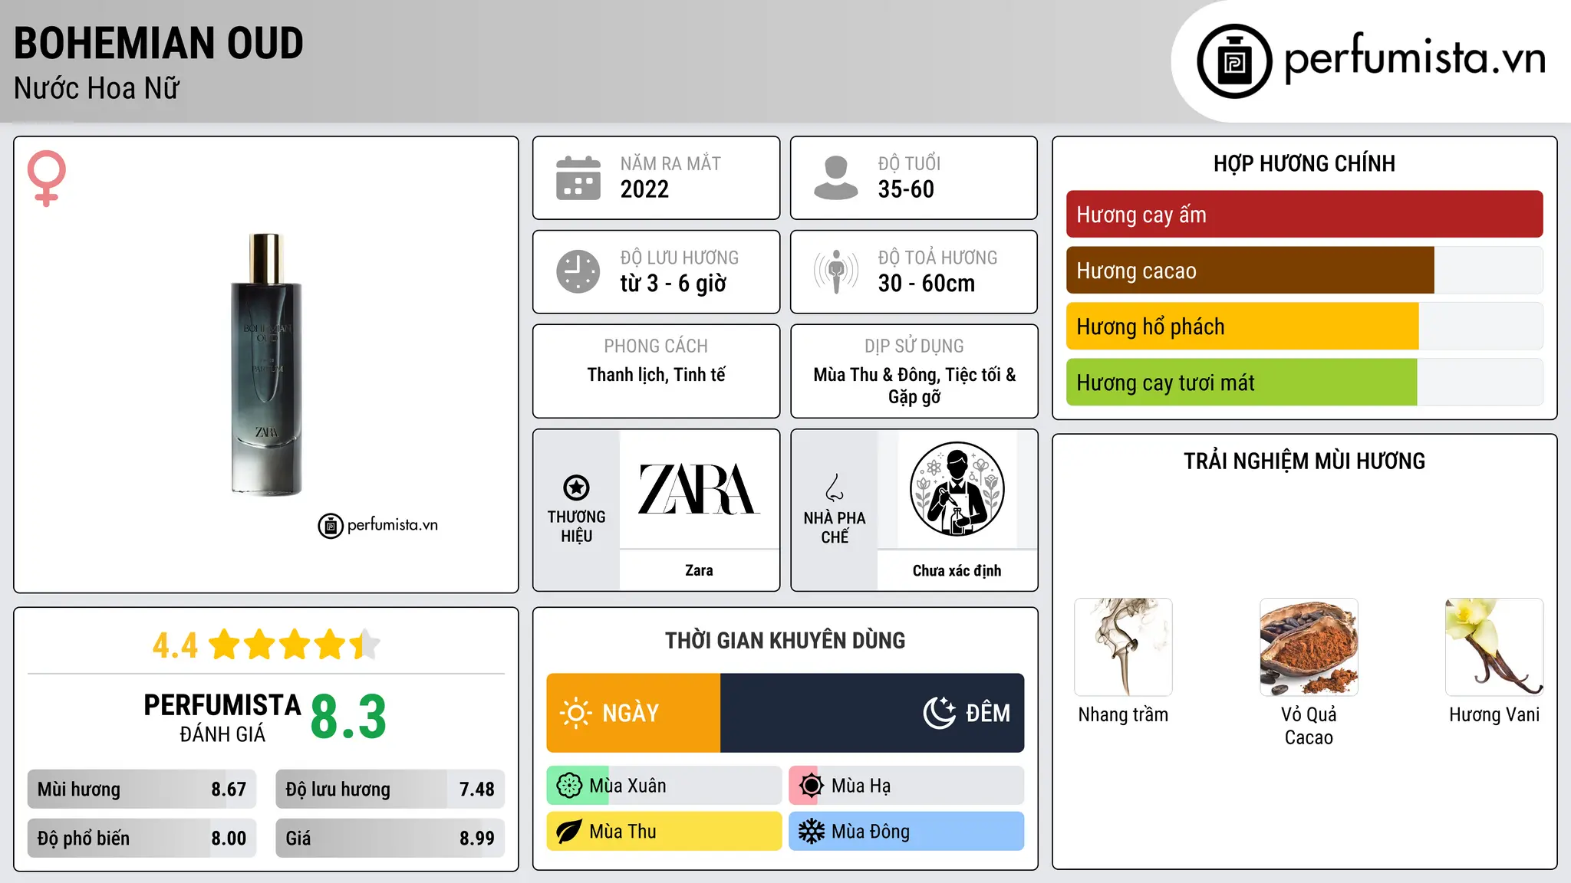Click the HỢP HƯƠNG CHÍNH heading
The image size is (1571, 883).
1304,163
